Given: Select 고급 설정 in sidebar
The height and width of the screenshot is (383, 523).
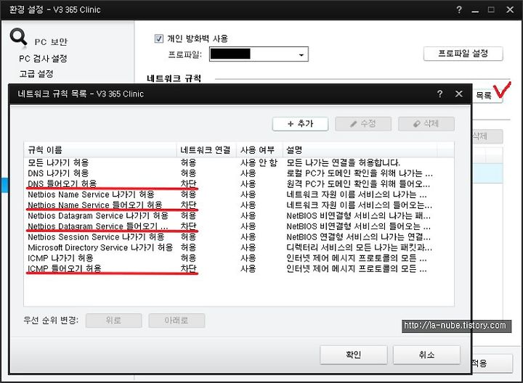Looking at the screenshot, I should [x=36, y=74].
